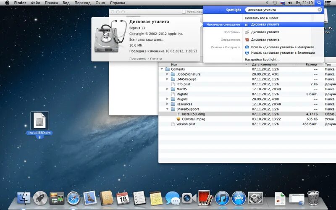Open the Окно menu
Image resolution: width=336 pixels, height=210 pixels.
point(100,3)
